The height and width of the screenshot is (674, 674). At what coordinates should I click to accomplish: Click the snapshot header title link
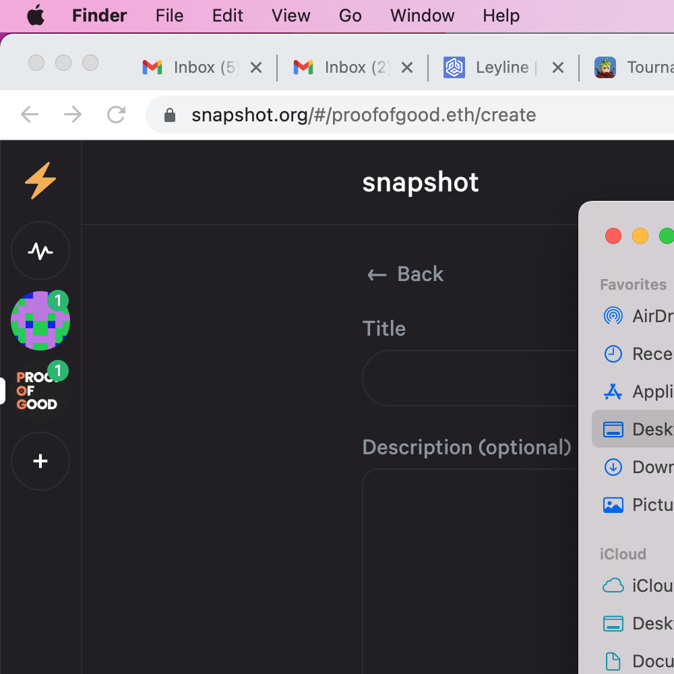[420, 182]
